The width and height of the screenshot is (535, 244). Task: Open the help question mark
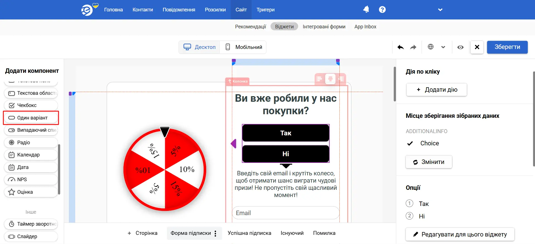[382, 9]
